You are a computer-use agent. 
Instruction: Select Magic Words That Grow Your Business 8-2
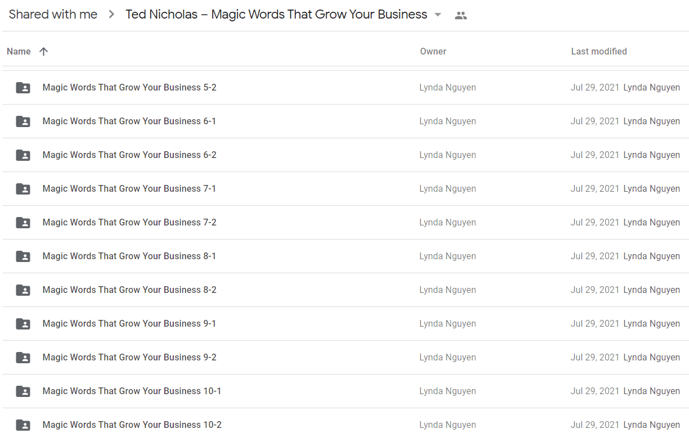[129, 290]
